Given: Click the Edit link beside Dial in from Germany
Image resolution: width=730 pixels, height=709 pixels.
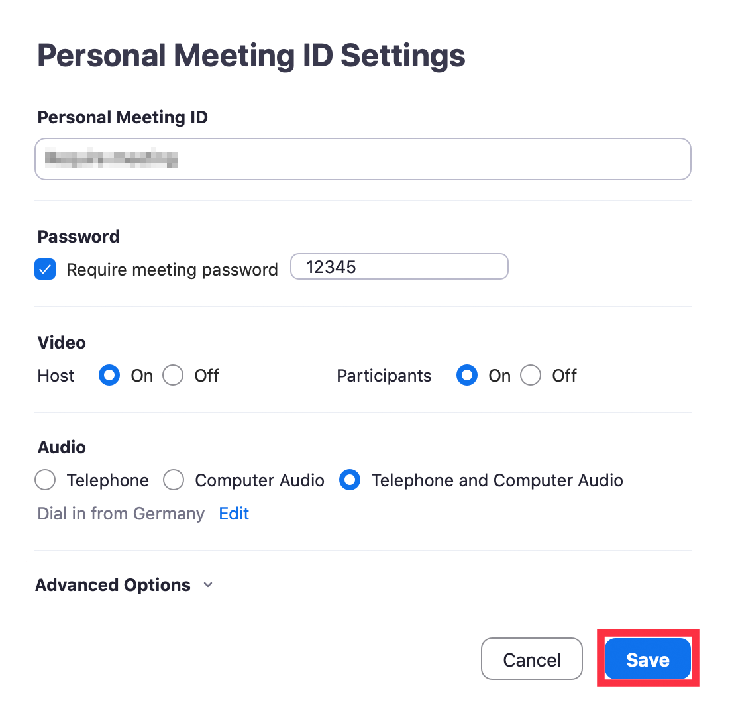Looking at the screenshot, I should pos(234,514).
